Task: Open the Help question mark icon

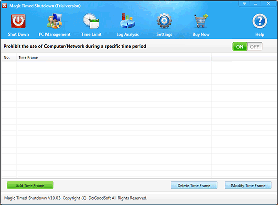Action: click(260, 21)
